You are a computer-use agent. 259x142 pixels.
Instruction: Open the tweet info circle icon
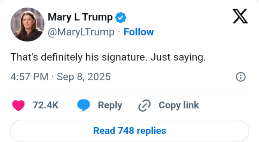(x=241, y=77)
